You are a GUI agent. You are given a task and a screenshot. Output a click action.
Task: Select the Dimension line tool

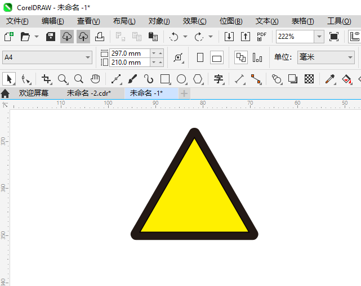[x=239, y=79]
